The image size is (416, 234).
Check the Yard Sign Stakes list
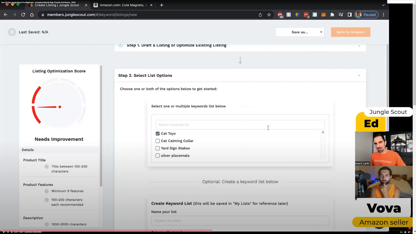tap(158, 148)
